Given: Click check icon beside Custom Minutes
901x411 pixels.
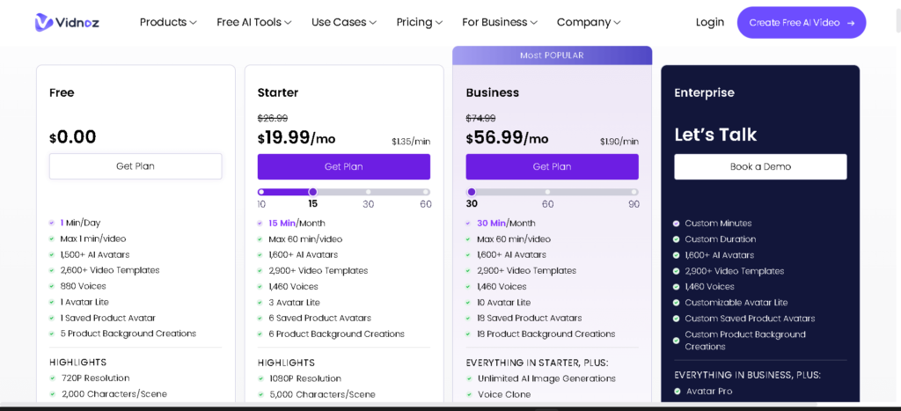Looking at the screenshot, I should [676, 224].
